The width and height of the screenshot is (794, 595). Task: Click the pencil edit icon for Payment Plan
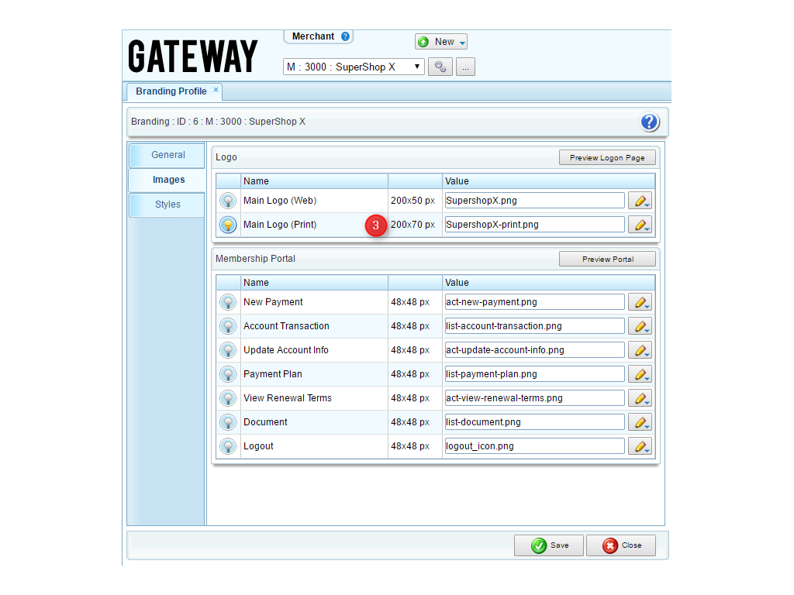pyautogui.click(x=640, y=374)
